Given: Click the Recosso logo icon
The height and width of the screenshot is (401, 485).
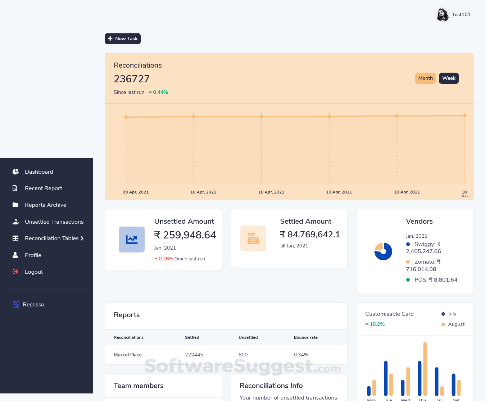Looking at the screenshot, I should point(16,305).
